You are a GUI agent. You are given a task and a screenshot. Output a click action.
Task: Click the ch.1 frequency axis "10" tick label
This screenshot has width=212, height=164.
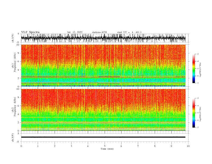coord(18,45)
